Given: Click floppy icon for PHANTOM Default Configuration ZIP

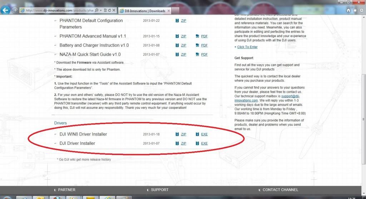Looking at the screenshot, I should 177,20.
